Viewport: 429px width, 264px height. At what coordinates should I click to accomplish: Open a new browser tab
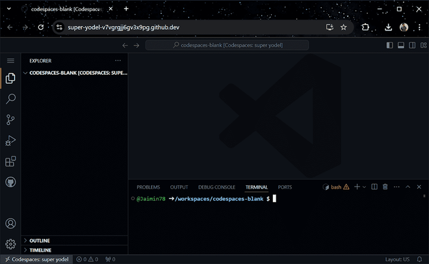pos(126,8)
